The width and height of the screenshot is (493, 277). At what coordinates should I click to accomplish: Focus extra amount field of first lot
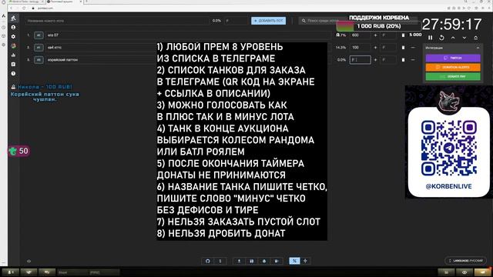[388, 35]
